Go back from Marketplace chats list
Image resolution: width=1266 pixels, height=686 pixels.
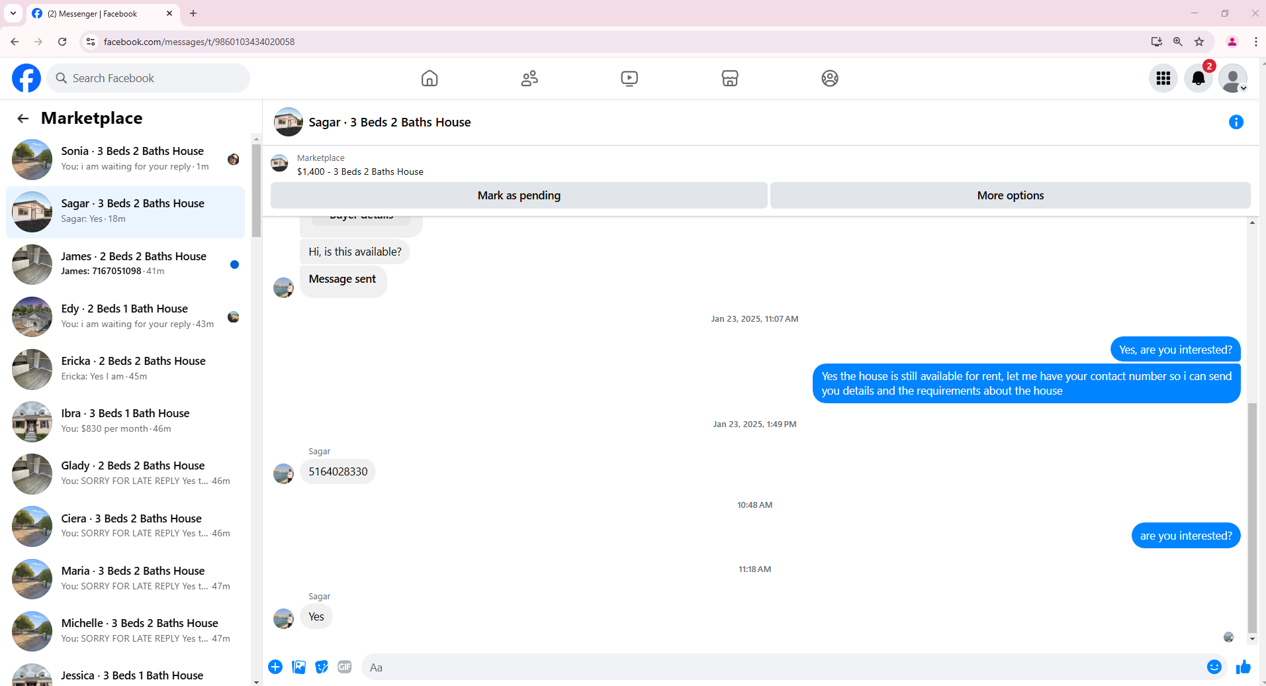point(23,119)
